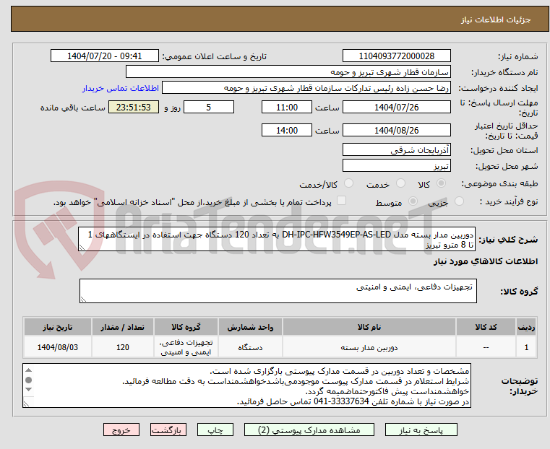Viewport: 550px width, 449px height.
Task: Select the جزیی purchase type radio
Action: 459,201
